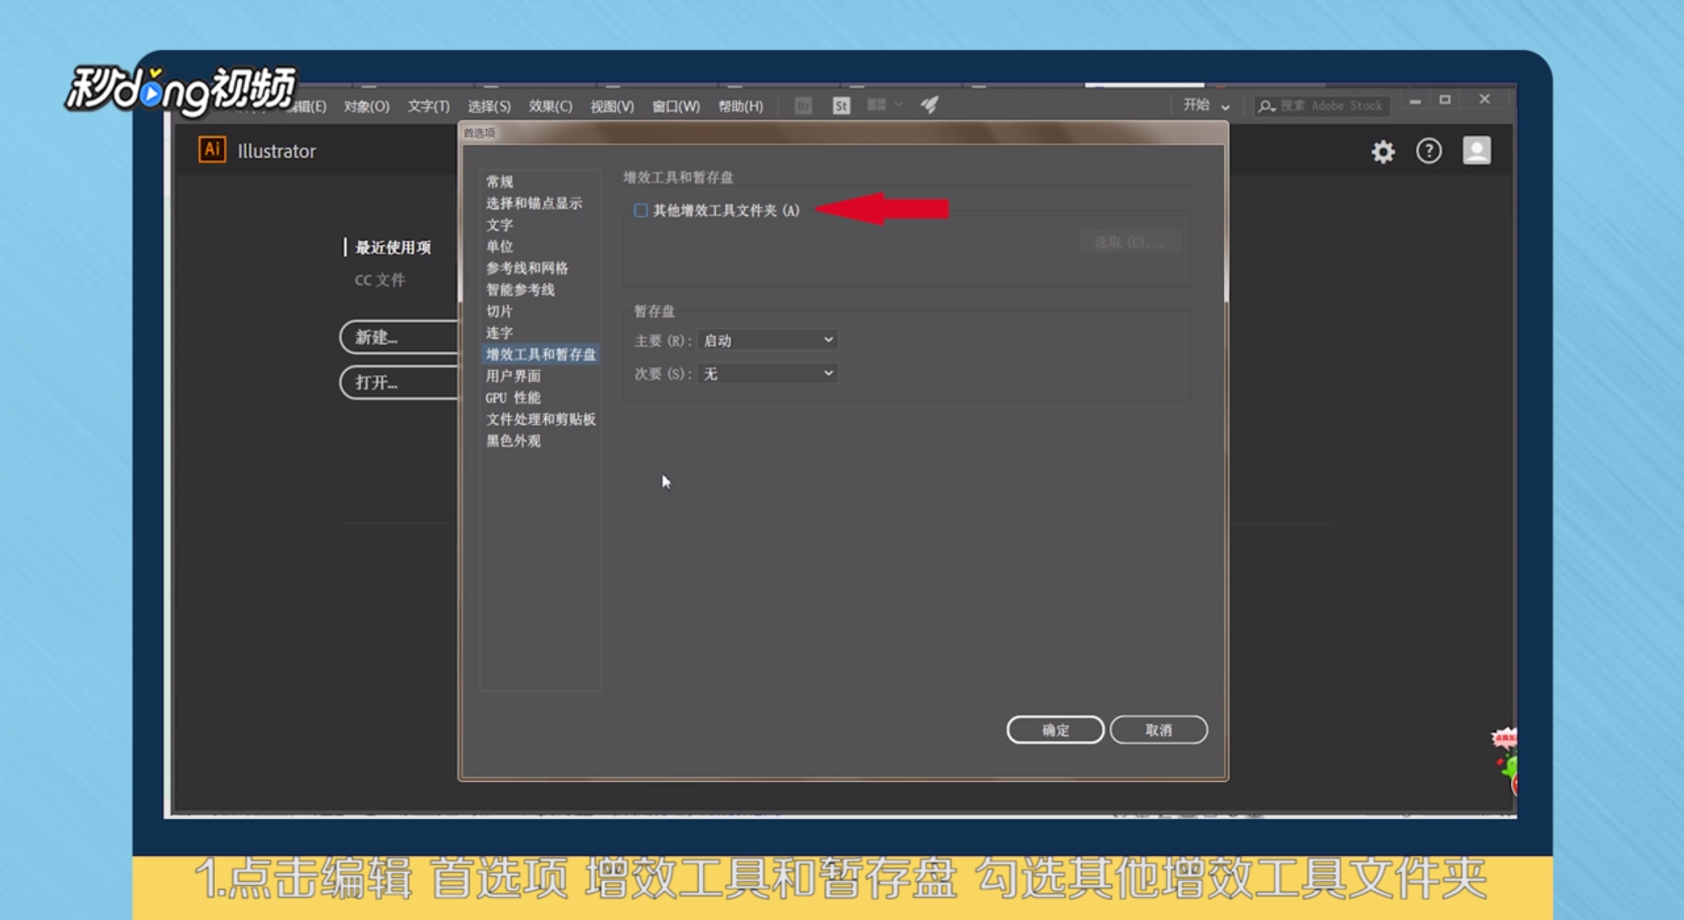The height and width of the screenshot is (920, 1684).
Task: Click the 搜索 Adobe Stock search field
Action: 1322,105
